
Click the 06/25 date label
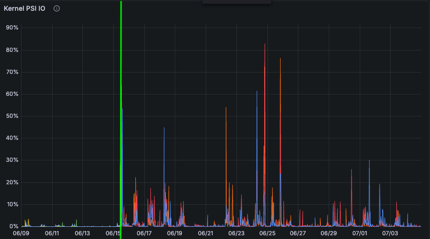coord(267,233)
